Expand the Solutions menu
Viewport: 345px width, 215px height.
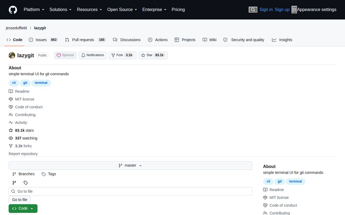click(x=60, y=10)
